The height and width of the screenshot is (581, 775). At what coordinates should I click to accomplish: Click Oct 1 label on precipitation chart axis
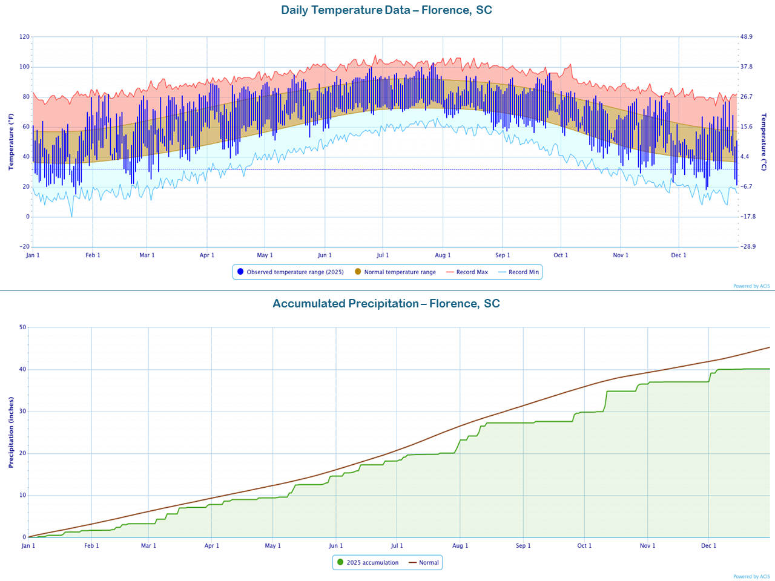pyautogui.click(x=584, y=546)
